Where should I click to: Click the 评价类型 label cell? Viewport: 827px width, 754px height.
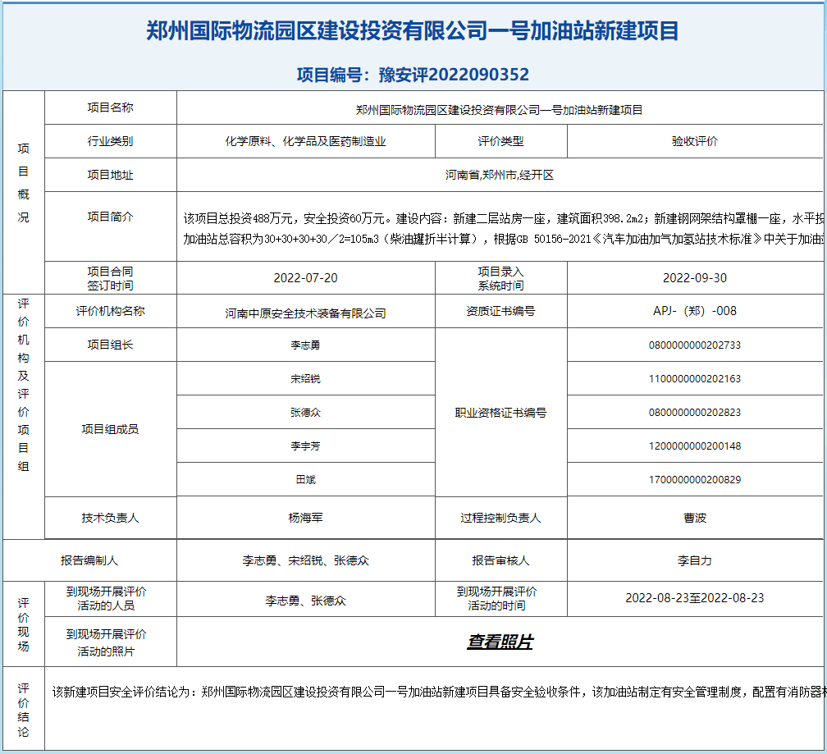tap(501, 141)
